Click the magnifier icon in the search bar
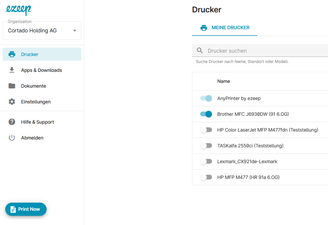 [200, 51]
